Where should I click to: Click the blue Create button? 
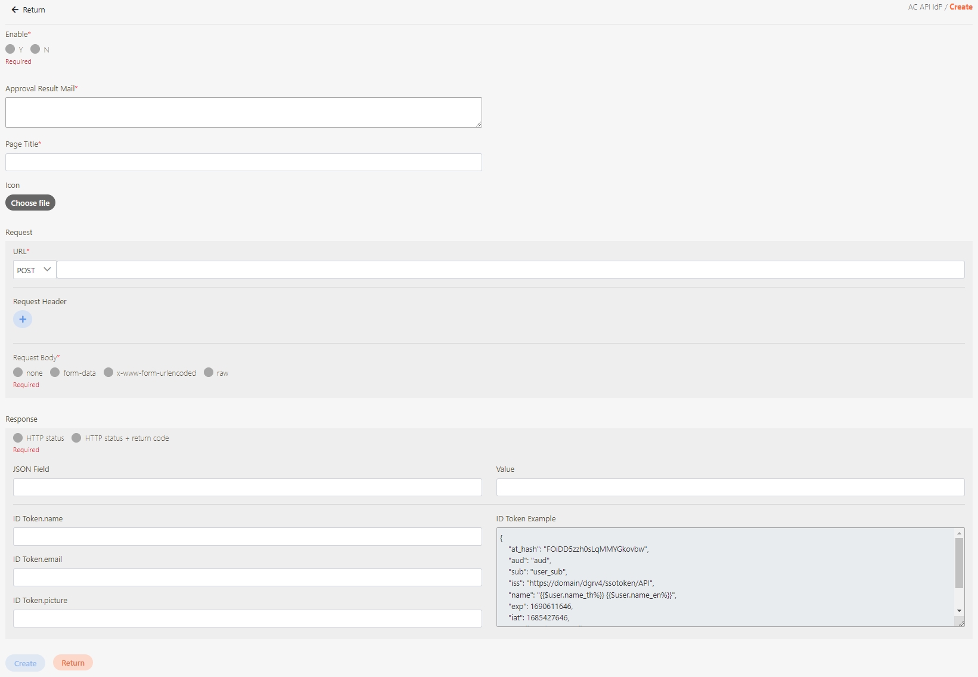click(x=25, y=663)
